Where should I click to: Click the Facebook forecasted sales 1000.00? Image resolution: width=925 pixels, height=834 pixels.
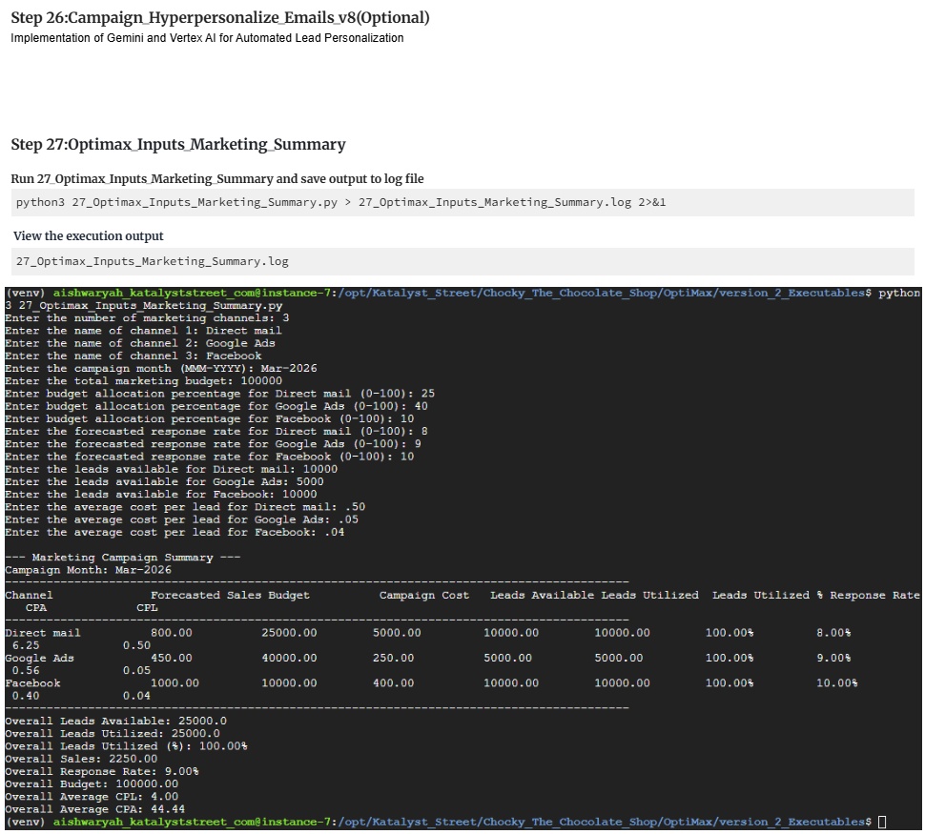point(175,683)
